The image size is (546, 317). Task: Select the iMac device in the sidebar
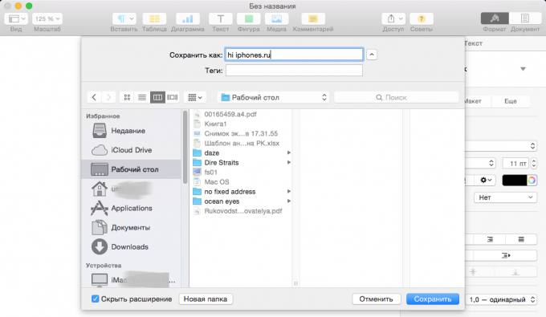131,280
